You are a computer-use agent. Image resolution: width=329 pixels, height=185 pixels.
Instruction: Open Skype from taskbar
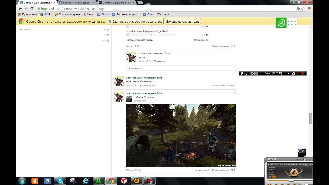[x=60, y=181]
